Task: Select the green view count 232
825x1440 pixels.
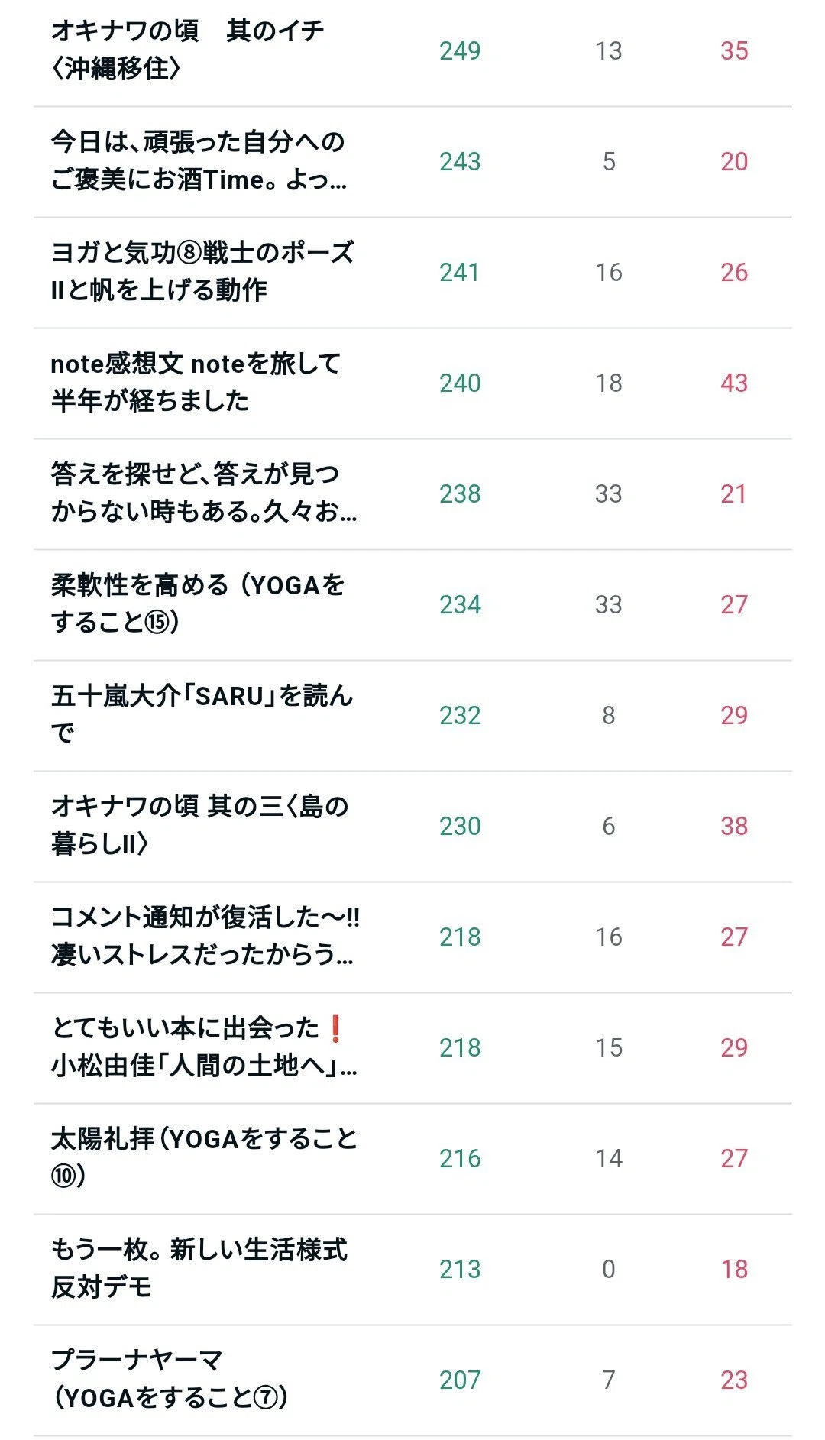Action: point(460,716)
